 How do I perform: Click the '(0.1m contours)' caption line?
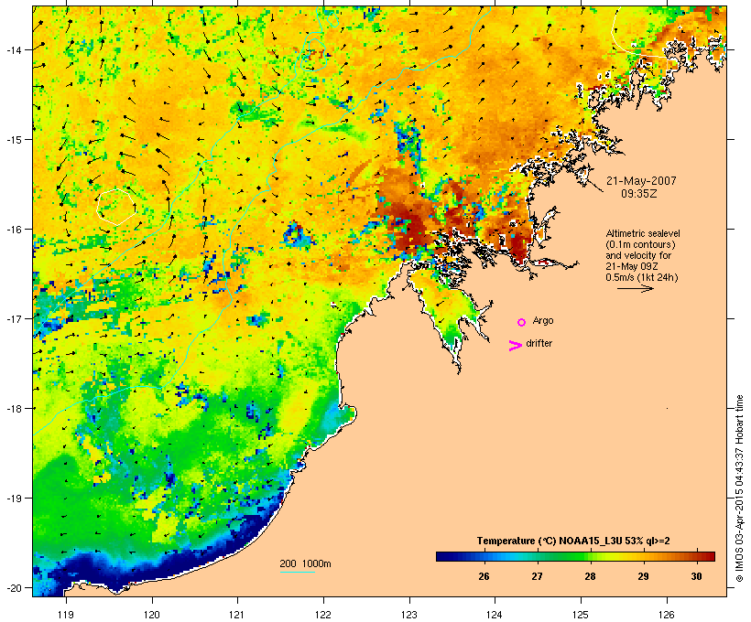coord(640,244)
